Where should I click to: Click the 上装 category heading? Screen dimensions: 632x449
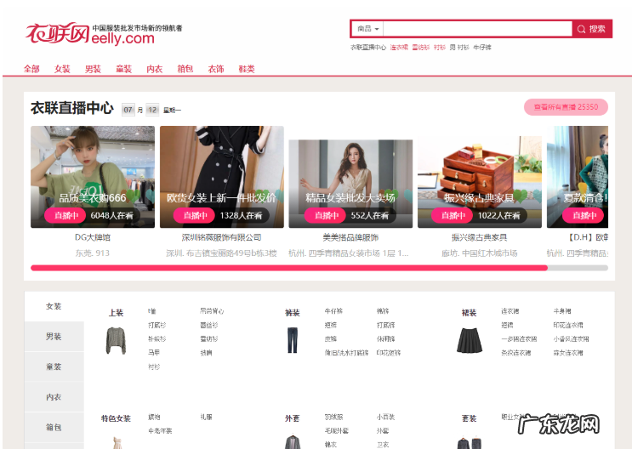[116, 313]
